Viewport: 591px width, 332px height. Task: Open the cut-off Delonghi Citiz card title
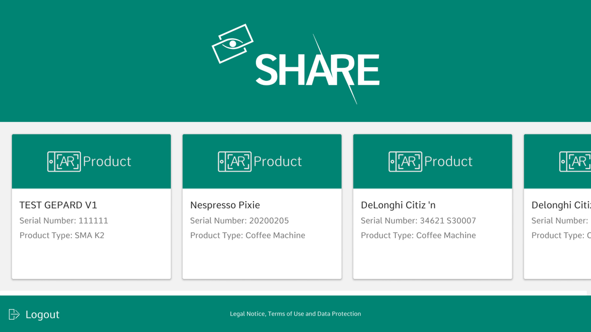(561, 205)
